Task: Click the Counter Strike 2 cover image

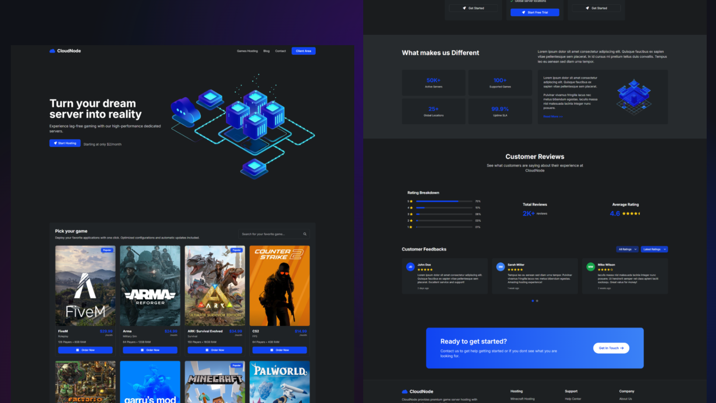Action: tap(280, 286)
